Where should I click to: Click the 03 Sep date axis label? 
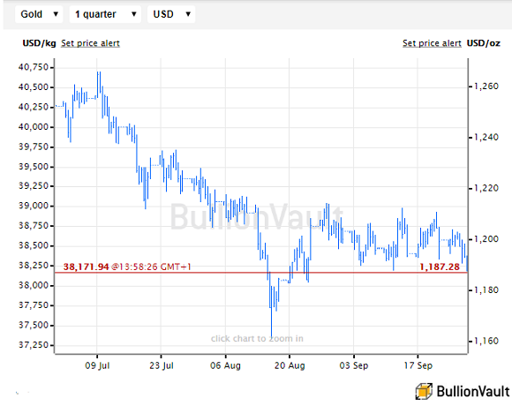pos(354,365)
